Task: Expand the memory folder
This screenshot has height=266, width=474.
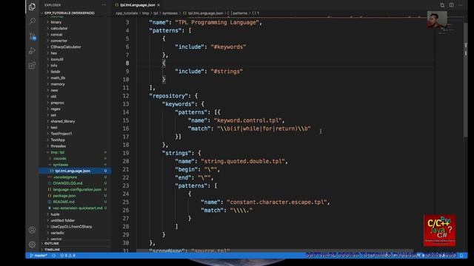Action: [x=58, y=84]
